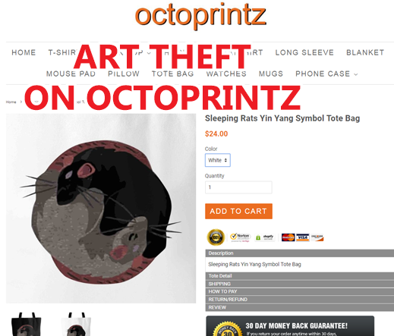Expand the RETURN/REFUND section
This screenshot has height=336, width=394.
pyautogui.click(x=300, y=300)
